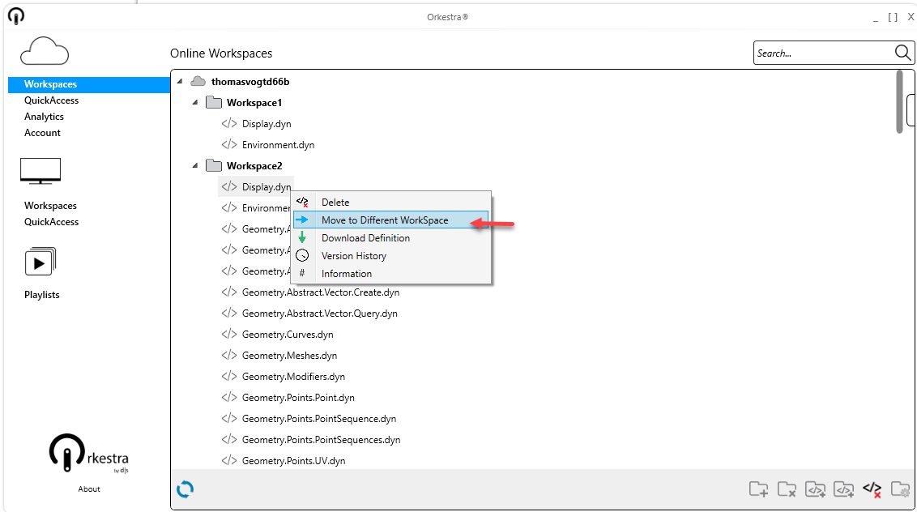917x512 pixels.
Task: Click the Playlists play-button icon
Action: click(x=41, y=262)
